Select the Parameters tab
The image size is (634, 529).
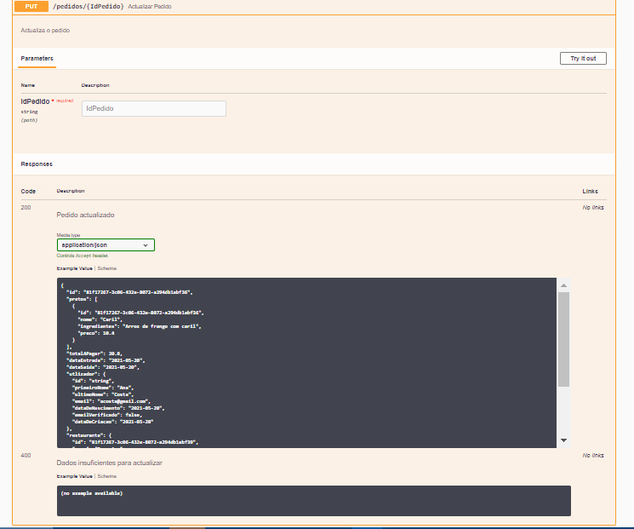coord(37,58)
